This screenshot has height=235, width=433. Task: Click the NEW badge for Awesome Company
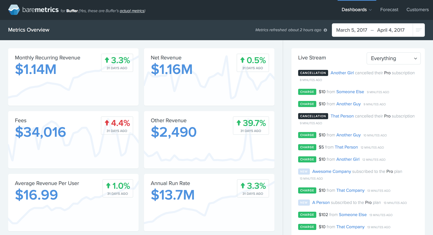pos(304,171)
